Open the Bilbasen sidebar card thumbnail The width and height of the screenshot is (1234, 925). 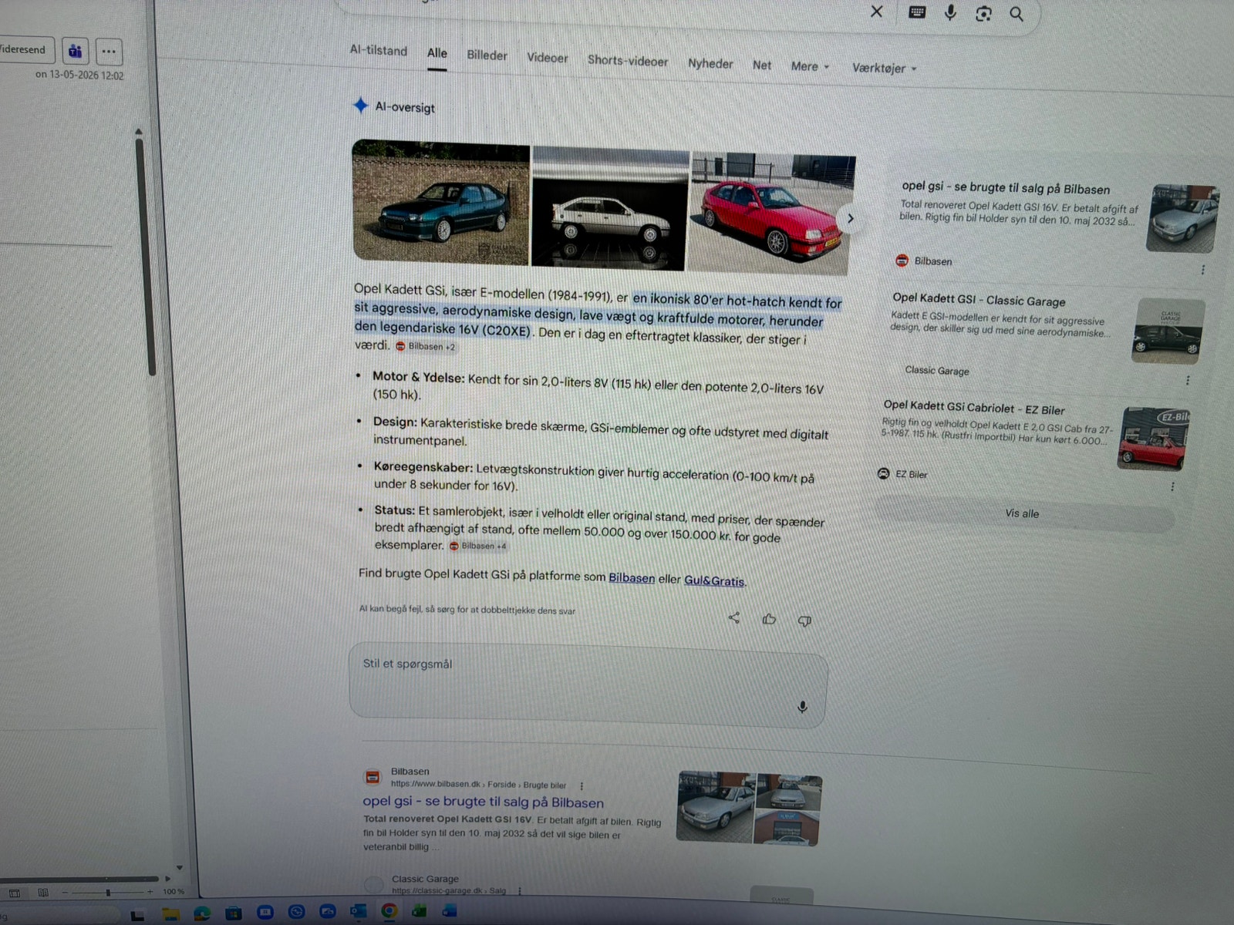(x=1182, y=218)
